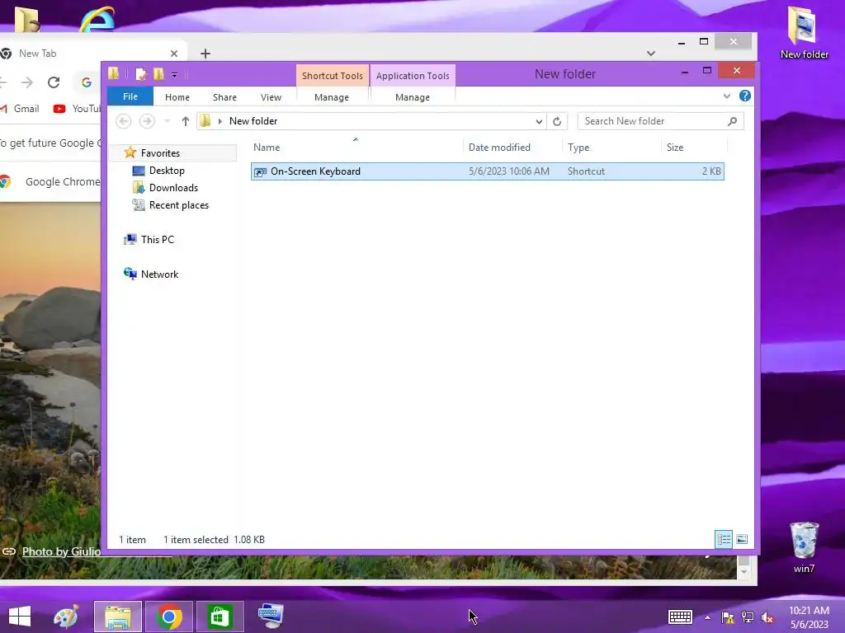This screenshot has height=633, width=845.
Task: Expand the ribbon with the chevron
Action: (x=726, y=96)
